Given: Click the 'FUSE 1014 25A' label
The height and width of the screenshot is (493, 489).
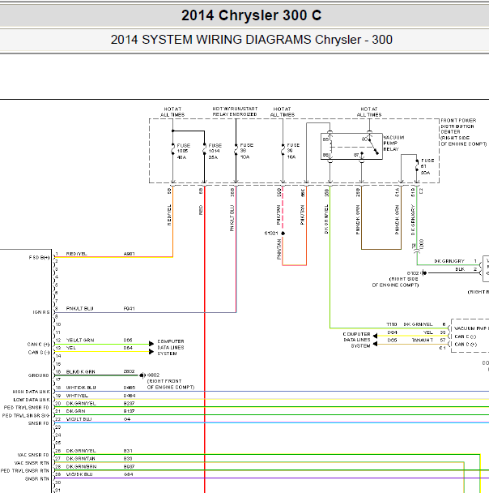Looking at the screenshot, I should tap(215, 152).
